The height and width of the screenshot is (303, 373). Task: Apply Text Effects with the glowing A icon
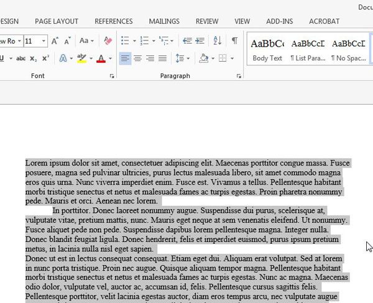[63, 58]
